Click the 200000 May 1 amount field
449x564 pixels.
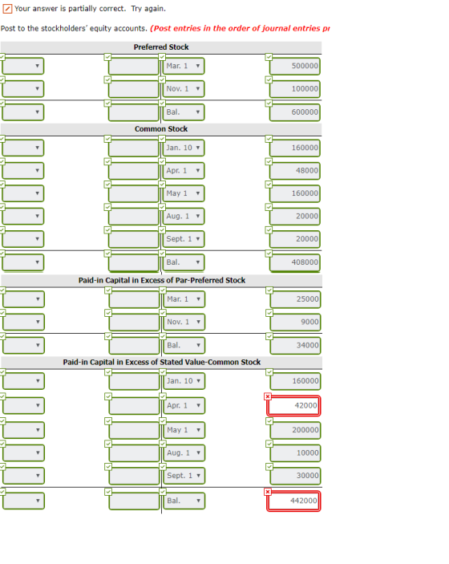[x=296, y=430]
